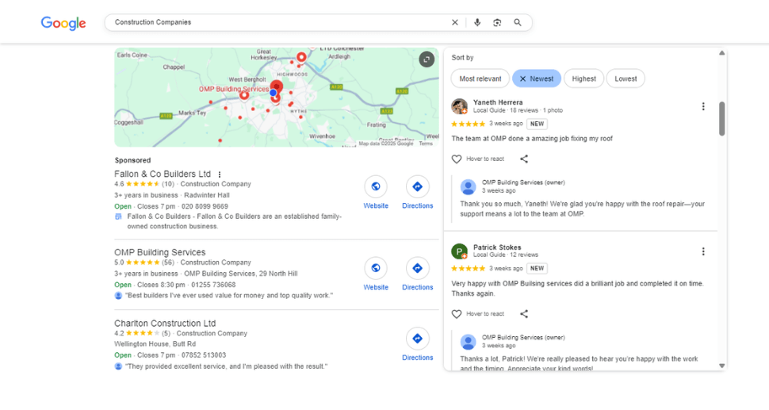
Task: Get directions to Charlton Construction Ltd
Action: click(417, 339)
